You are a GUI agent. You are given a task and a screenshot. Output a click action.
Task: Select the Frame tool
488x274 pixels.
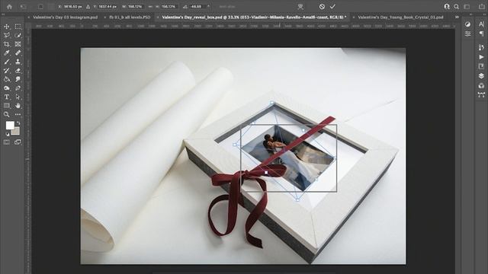pos(18,44)
